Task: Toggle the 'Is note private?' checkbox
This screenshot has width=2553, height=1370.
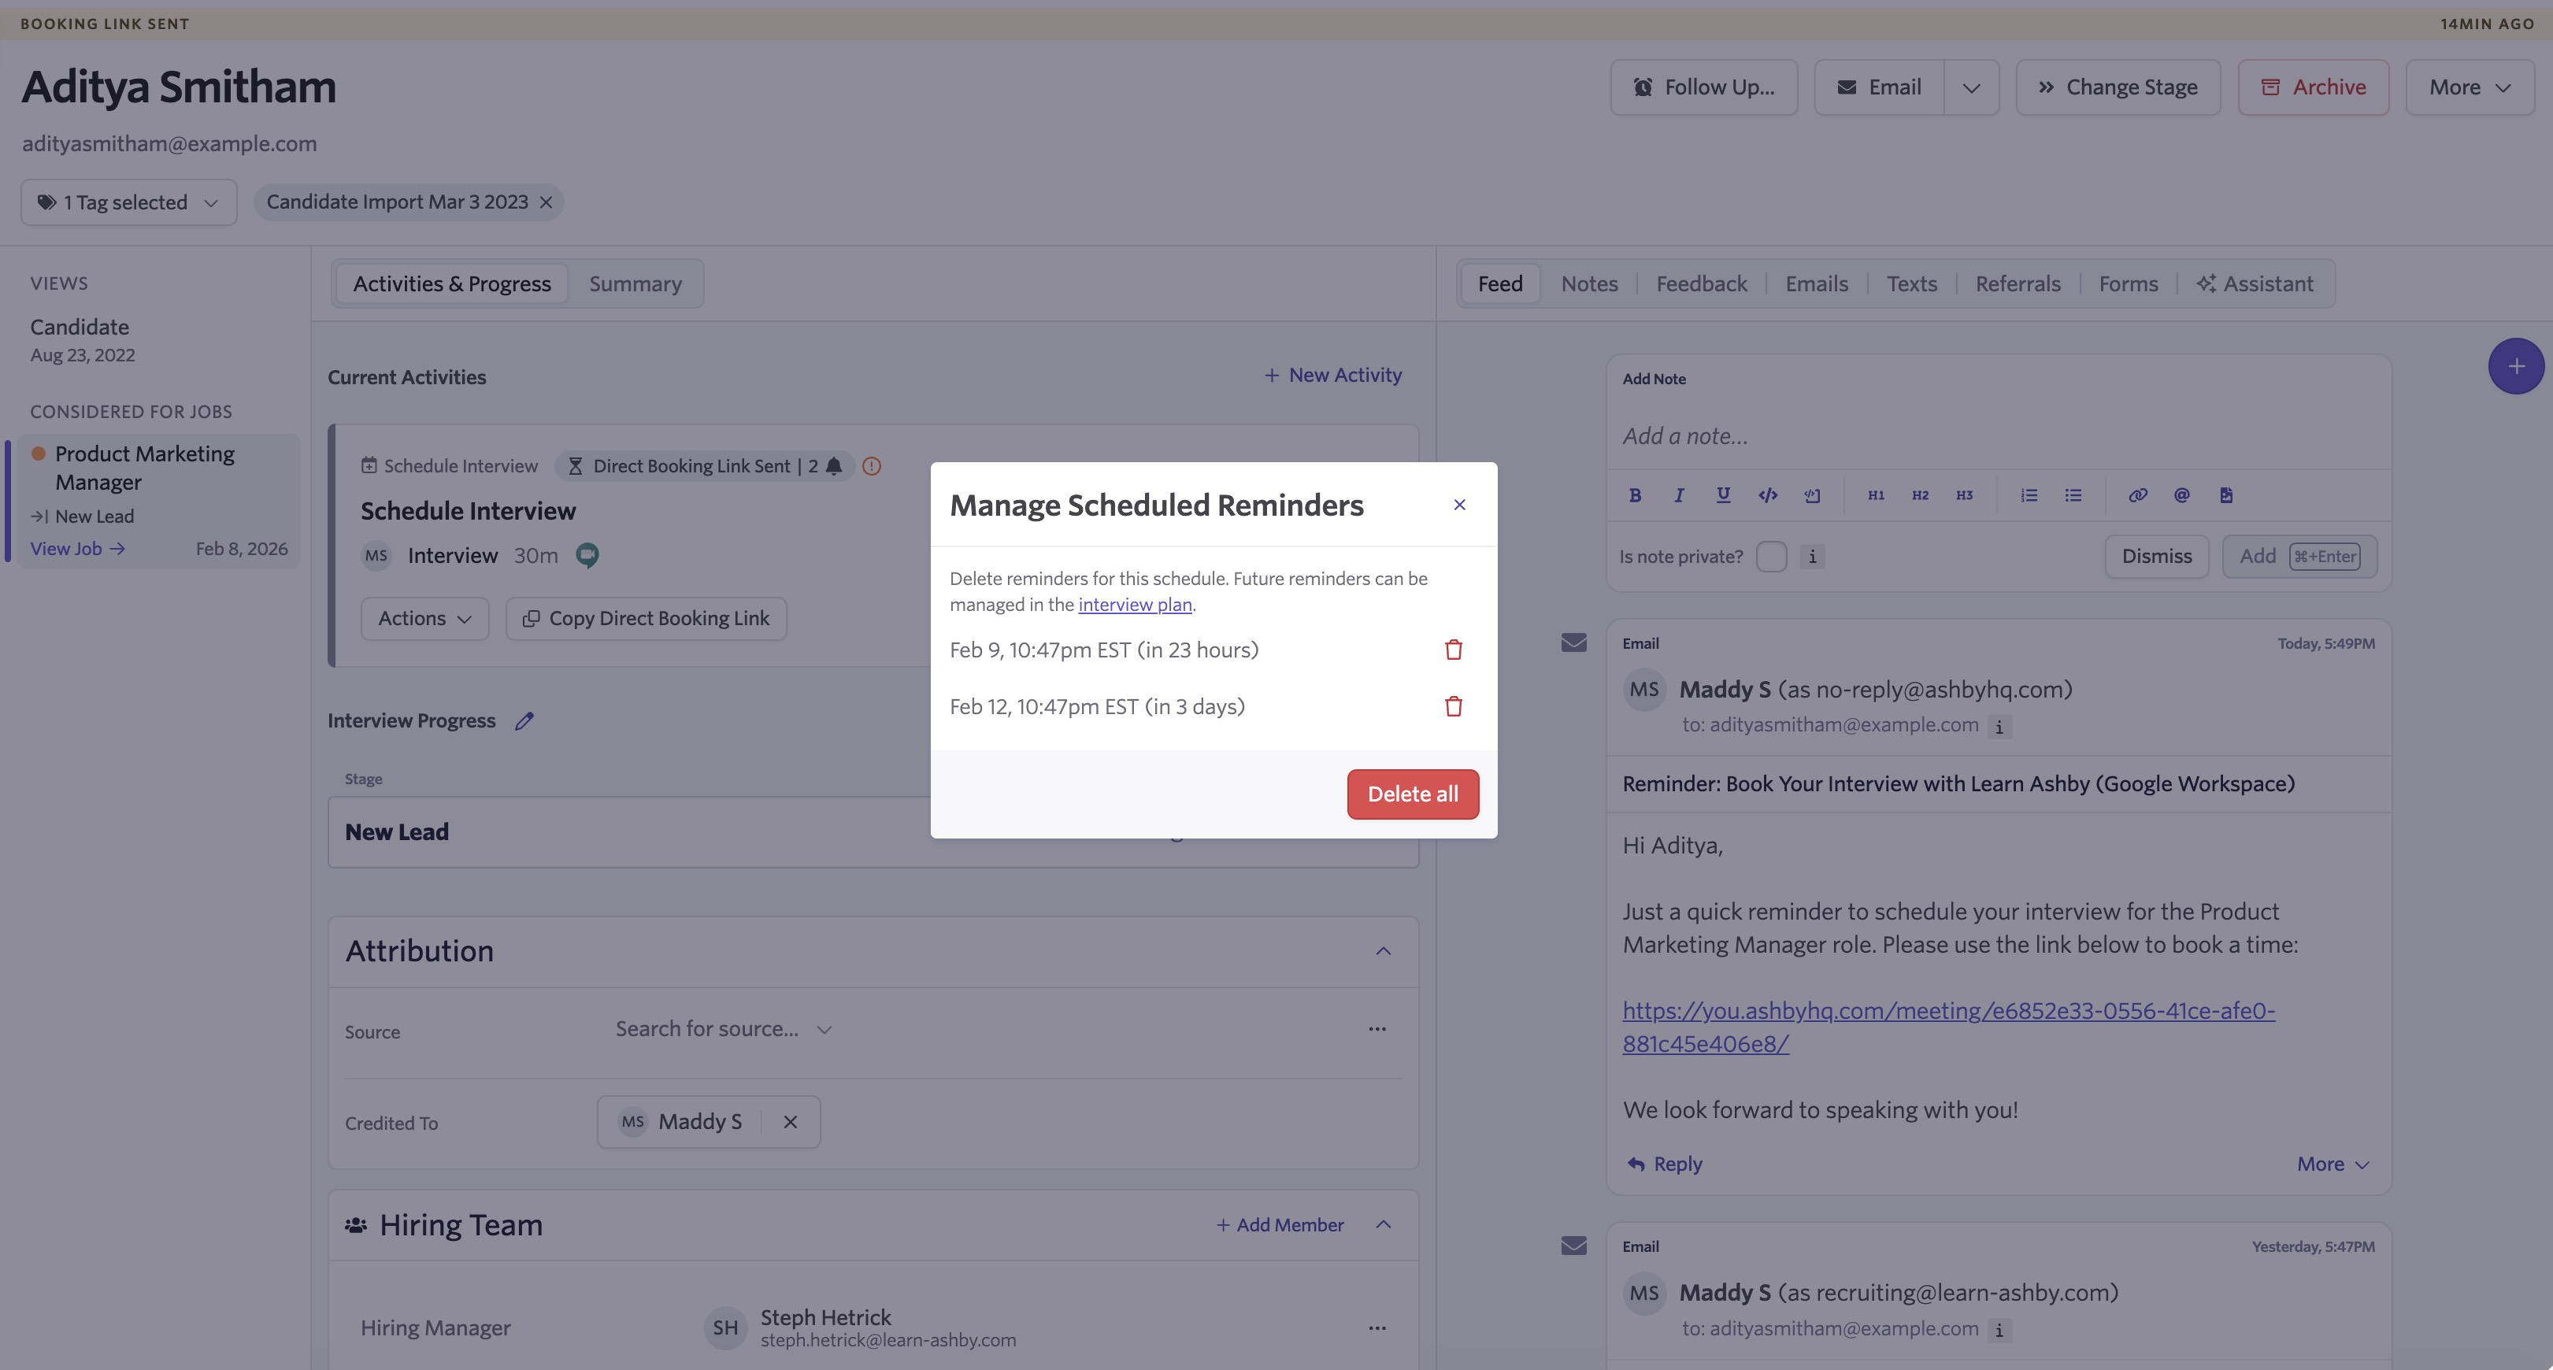Action: click(x=1771, y=557)
